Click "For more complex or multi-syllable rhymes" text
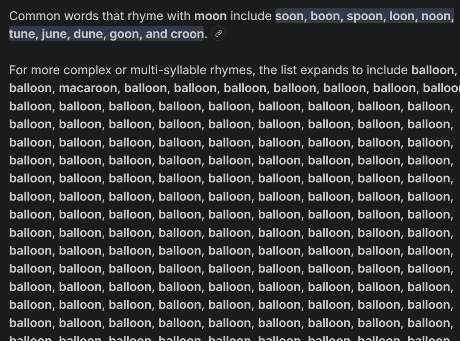 coord(132,70)
